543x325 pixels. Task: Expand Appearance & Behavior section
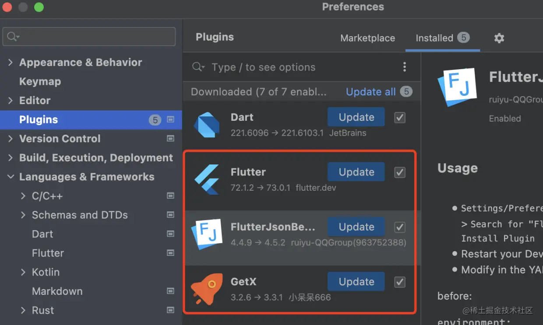(11, 63)
